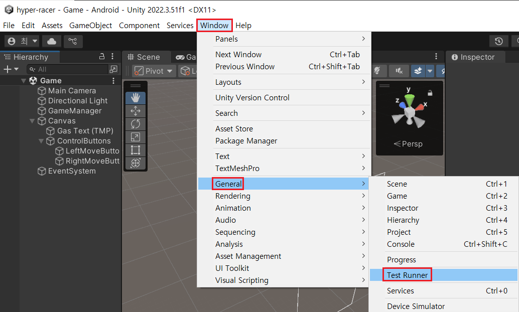This screenshot has height=312, width=519.
Task: Select the Rotate tool
Action: [136, 124]
